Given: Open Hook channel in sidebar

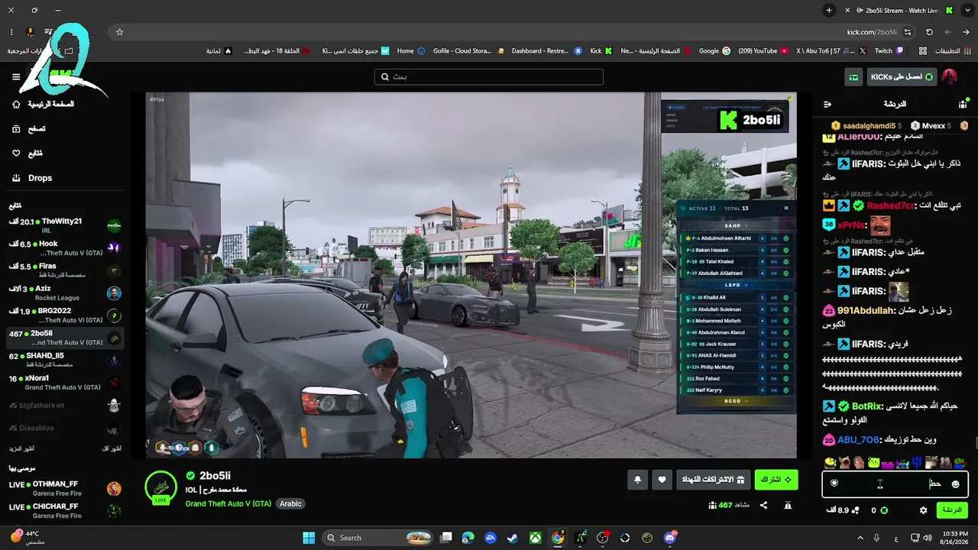Looking at the screenshot, I should coord(64,248).
